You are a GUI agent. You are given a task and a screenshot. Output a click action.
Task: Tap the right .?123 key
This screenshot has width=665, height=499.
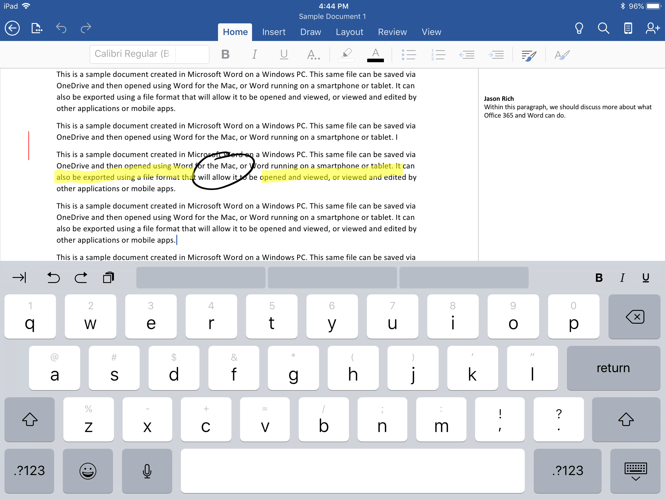coord(568,471)
